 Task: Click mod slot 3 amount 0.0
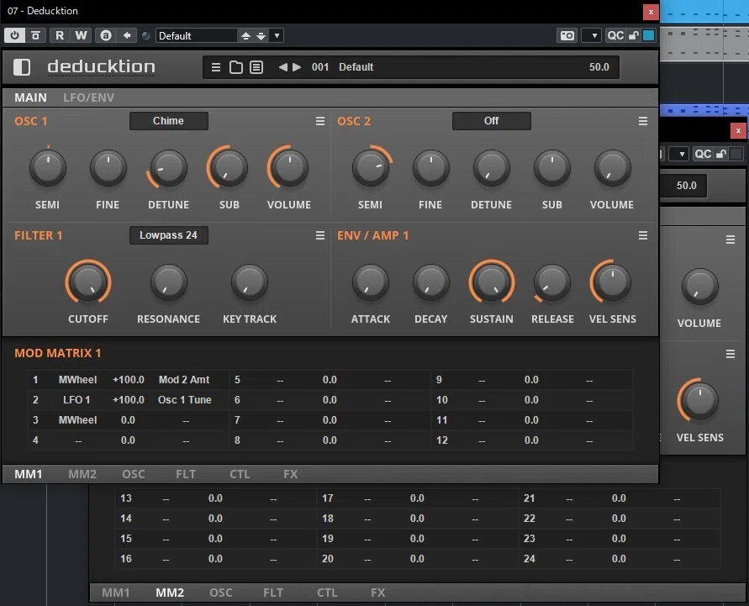pyautogui.click(x=128, y=420)
